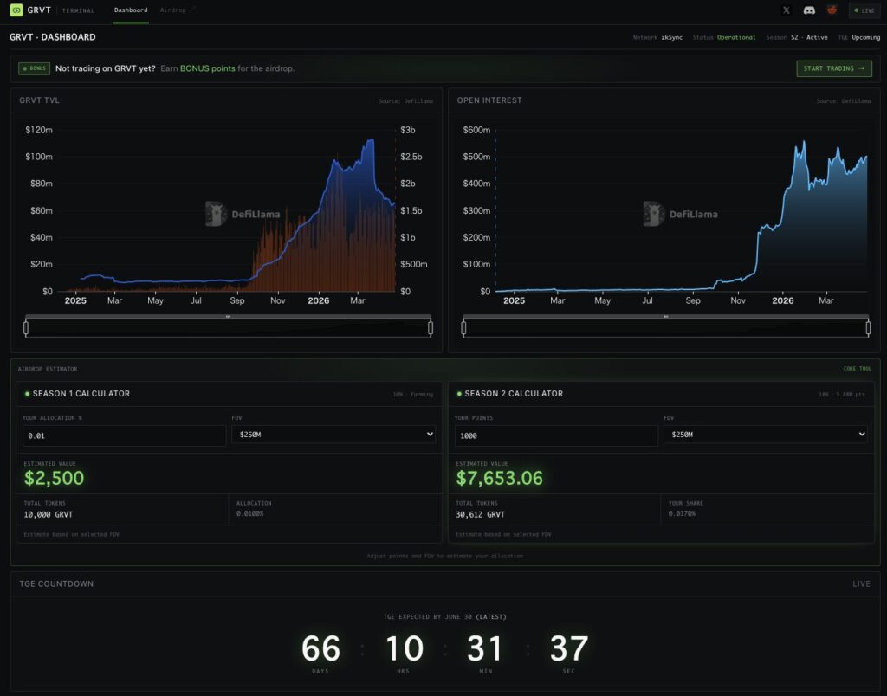Open the Discord icon link
The width and height of the screenshot is (887, 696).
coord(809,10)
